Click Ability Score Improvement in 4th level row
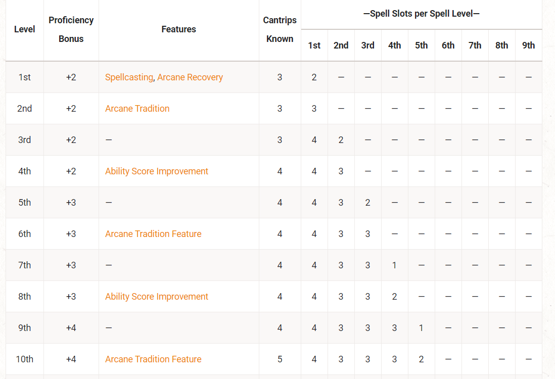The image size is (555, 379). 157,171
